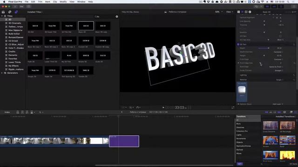Toggle full screen viewer icon
The image size is (298, 167).
[233, 108]
